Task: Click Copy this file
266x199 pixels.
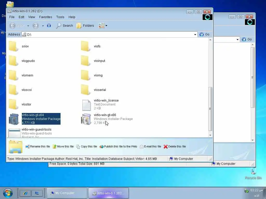Action: 87,147
